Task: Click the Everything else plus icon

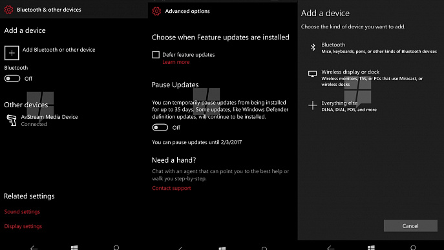Action: [x=313, y=105]
